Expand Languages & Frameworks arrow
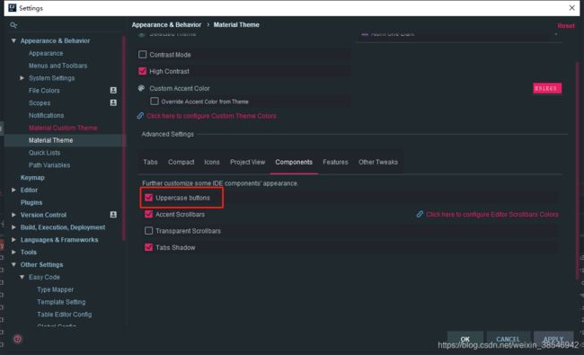The width and height of the screenshot is (584, 355). click(13, 240)
